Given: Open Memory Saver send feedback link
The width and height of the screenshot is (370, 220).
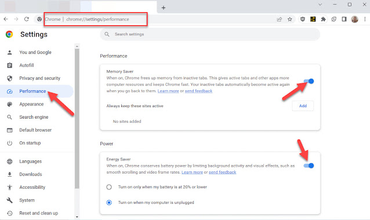Looking at the screenshot, I should click(198, 91).
